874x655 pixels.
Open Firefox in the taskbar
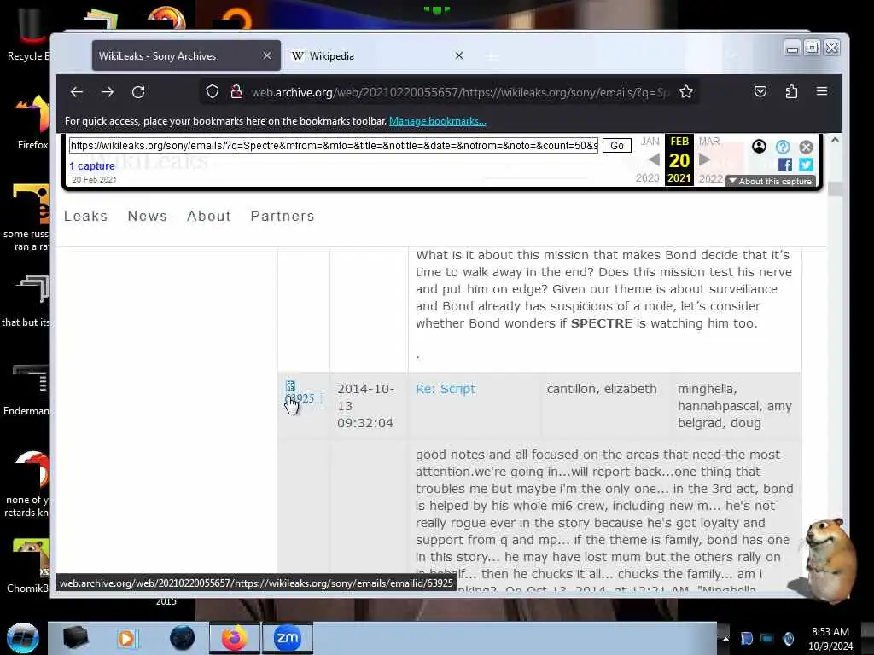coord(234,638)
